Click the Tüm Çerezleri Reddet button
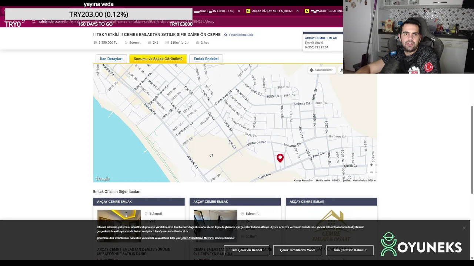 click(247, 250)
